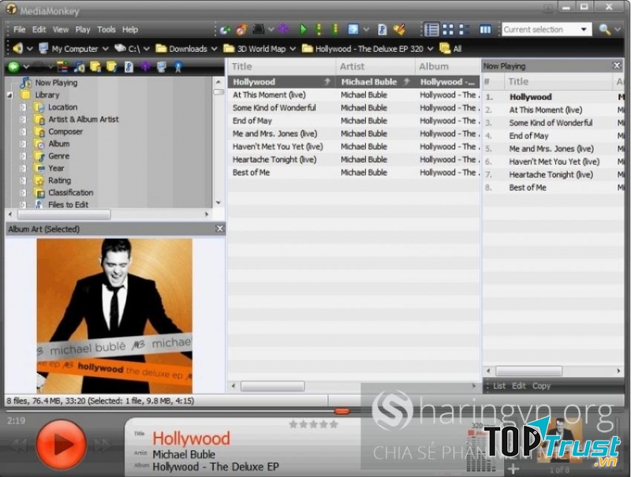The height and width of the screenshot is (477, 631).
Task: Open the Back button history dropdown
Action: click(26, 67)
